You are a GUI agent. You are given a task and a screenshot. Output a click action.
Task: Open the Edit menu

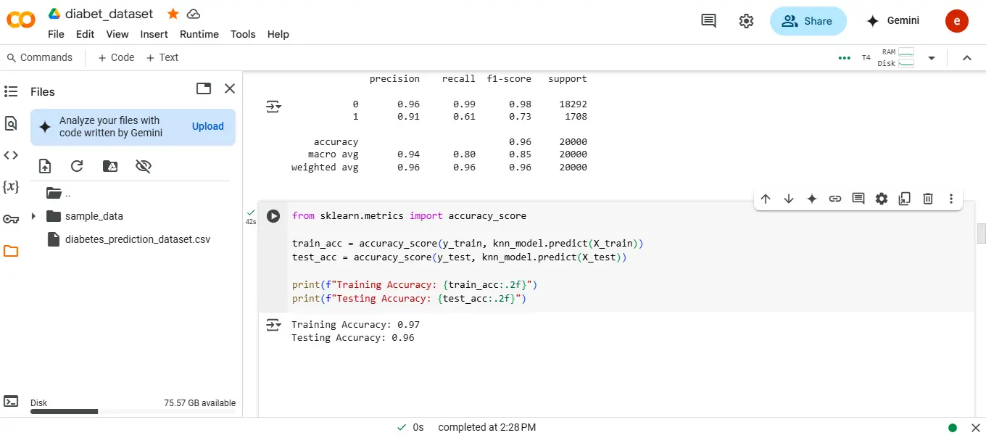coord(86,34)
